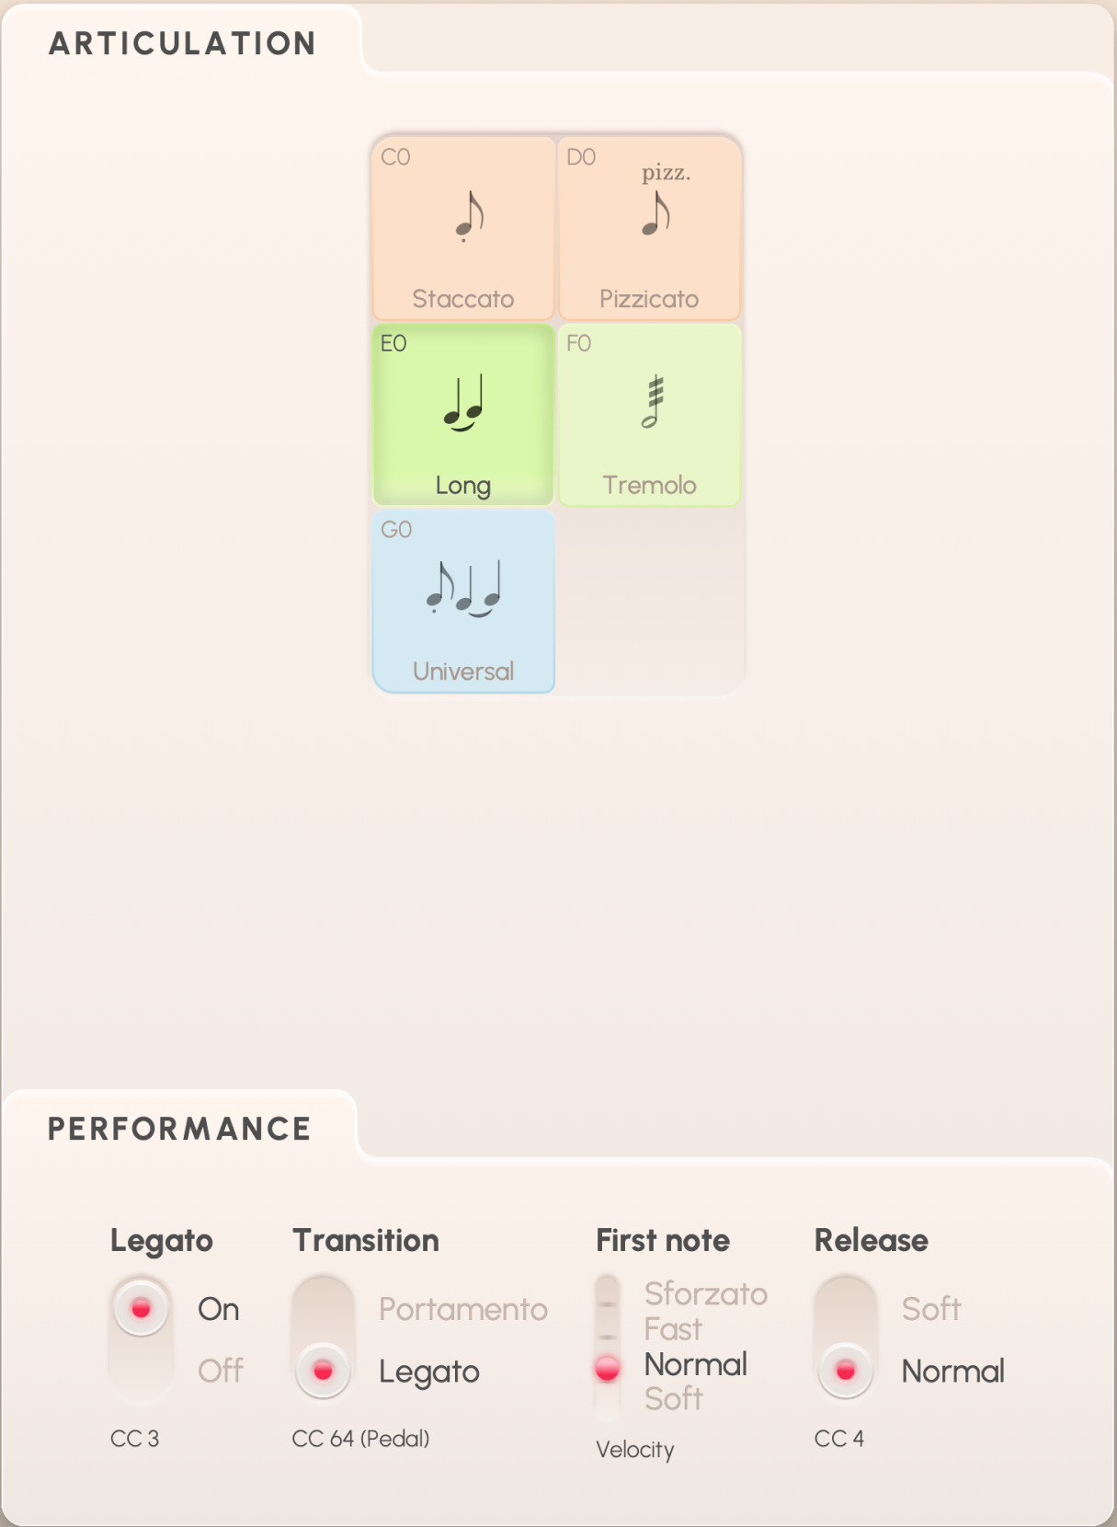Viewport: 1117px width, 1527px height.
Task: Flip the Transition switch knob
Action: pos(323,1371)
